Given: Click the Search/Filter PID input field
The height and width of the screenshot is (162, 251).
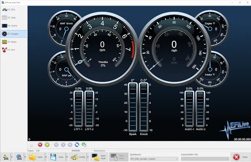Looking at the screenshot, I should click(x=205, y=159).
